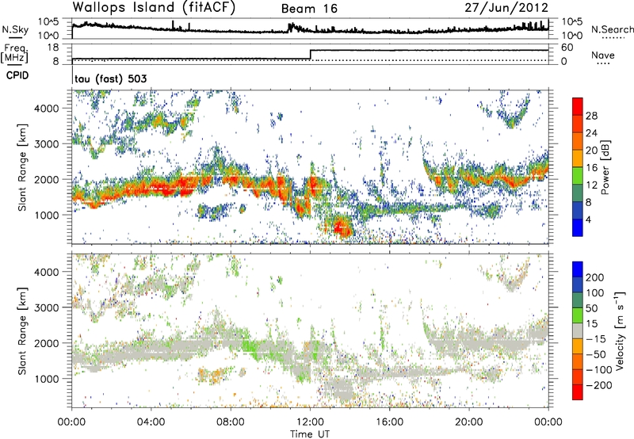This screenshot has width=634, height=439.
Task: Click the red Velocity segment below -200
Action: coord(578,392)
